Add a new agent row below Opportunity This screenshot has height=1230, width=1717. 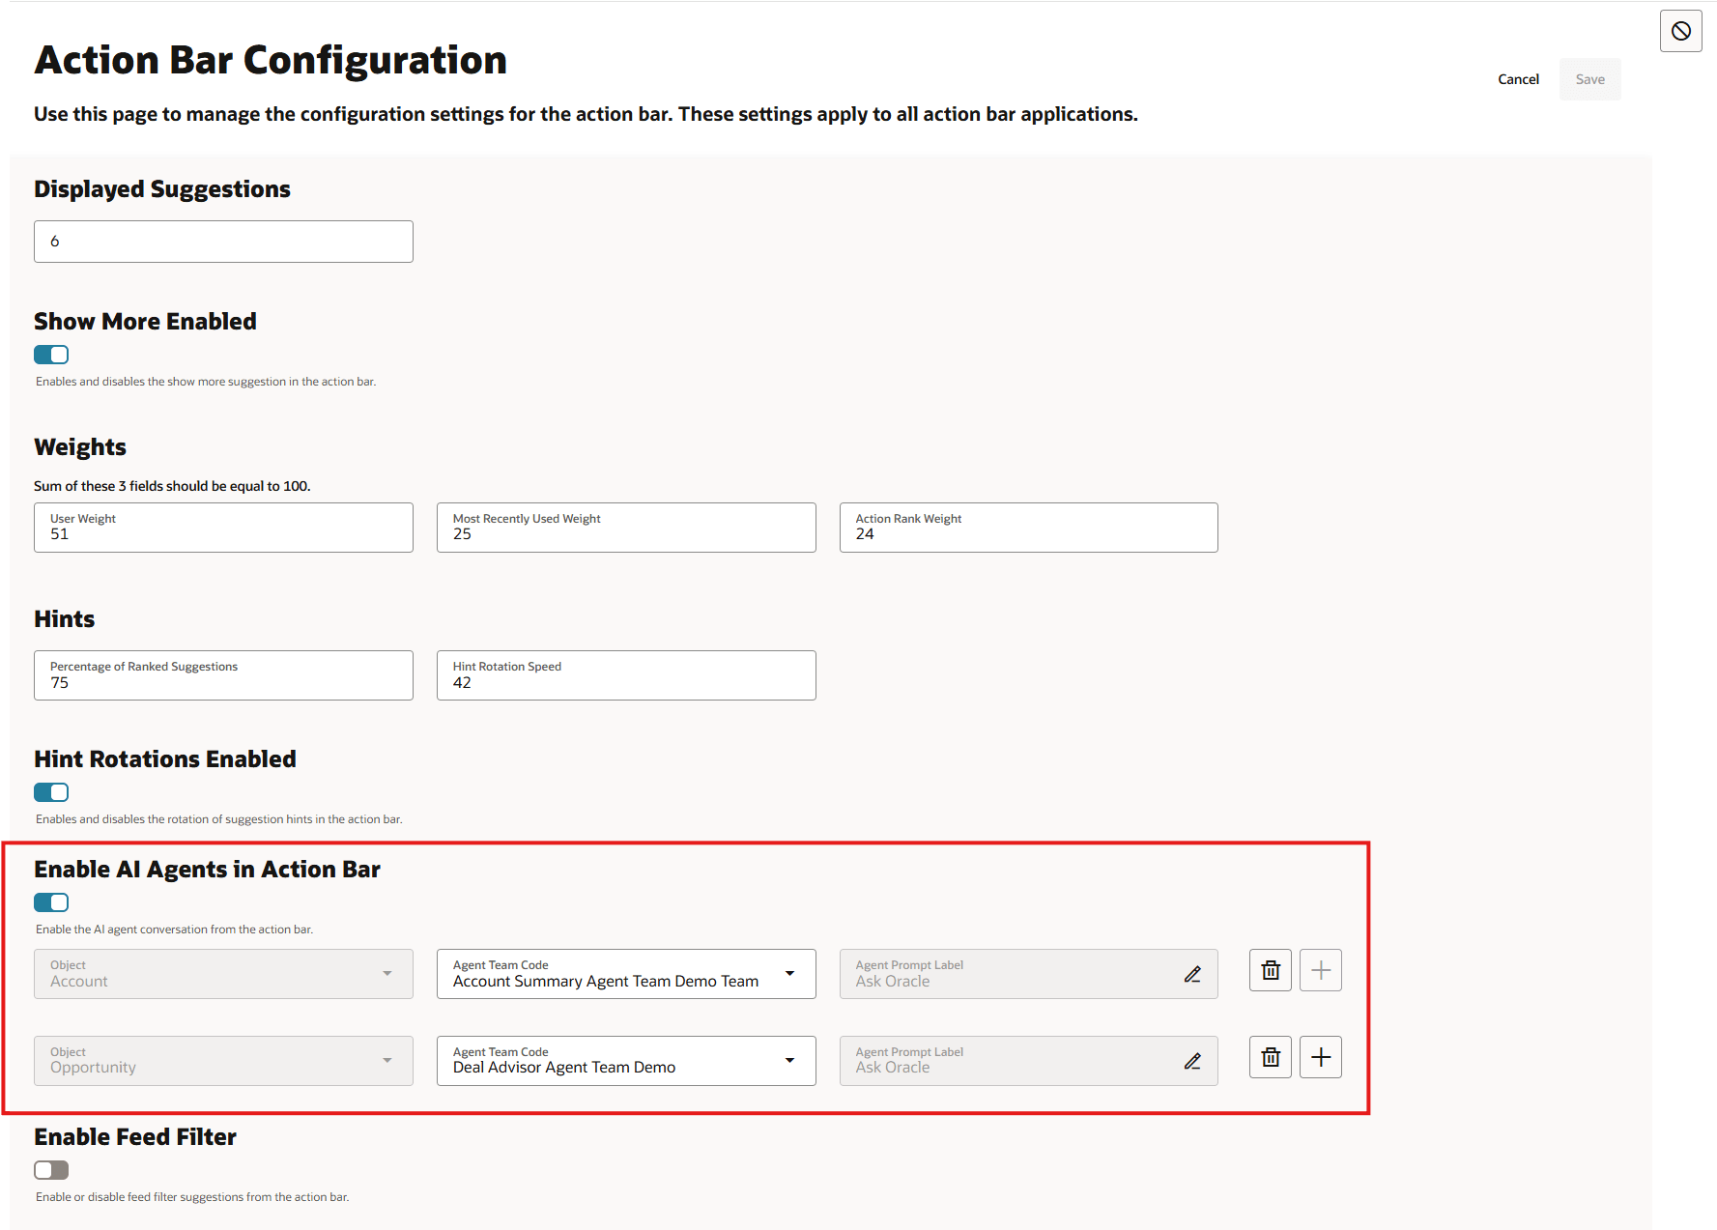point(1320,1057)
